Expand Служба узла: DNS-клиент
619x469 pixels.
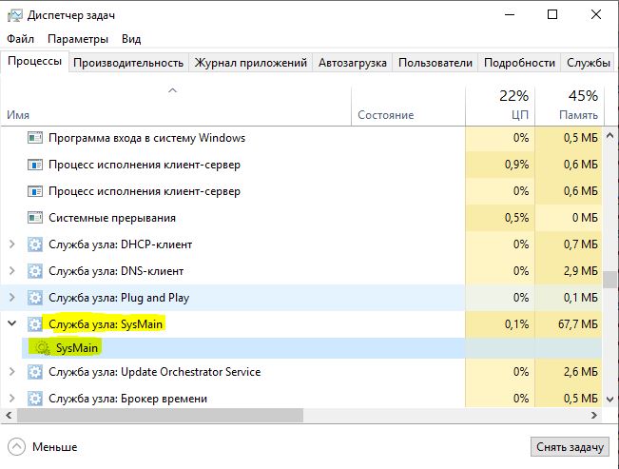pyautogui.click(x=11, y=271)
